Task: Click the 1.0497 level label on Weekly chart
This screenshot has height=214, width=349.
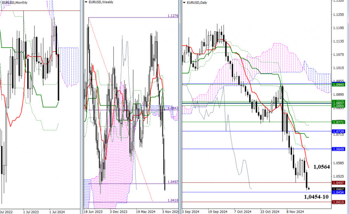Action: (173, 182)
